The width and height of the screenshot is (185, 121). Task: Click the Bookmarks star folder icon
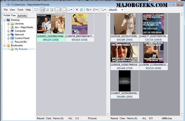8,45
